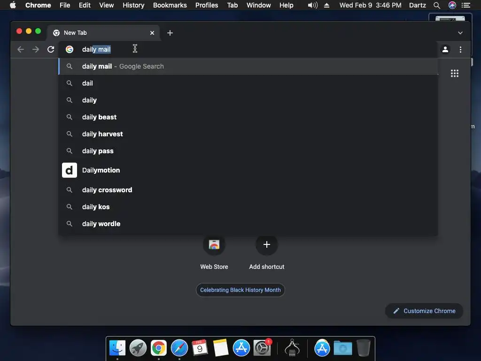This screenshot has width=481, height=361.
Task: Open the Chrome profile avatar button
Action: click(x=445, y=49)
